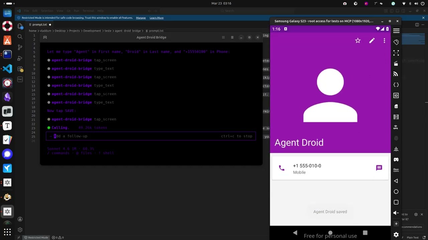Open the emulator hamburger menu
This screenshot has width=428, height=240.
click(396, 31)
